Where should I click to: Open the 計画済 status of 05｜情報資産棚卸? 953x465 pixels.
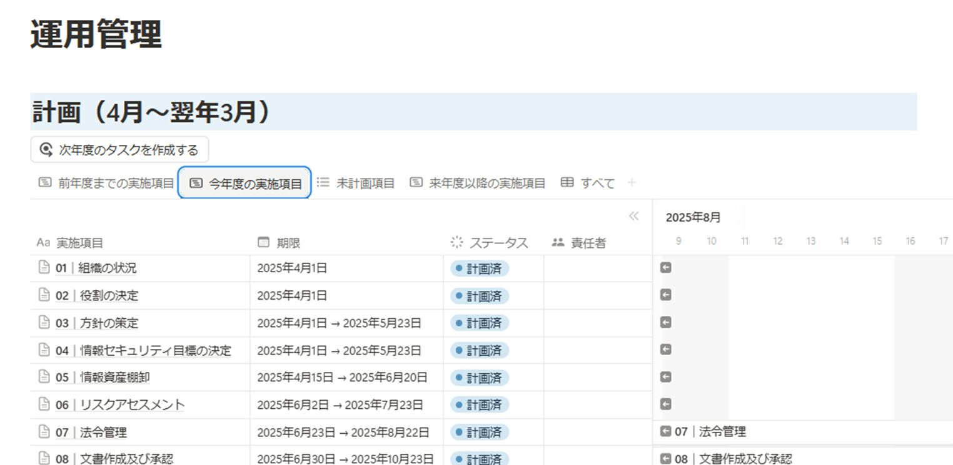(x=480, y=378)
